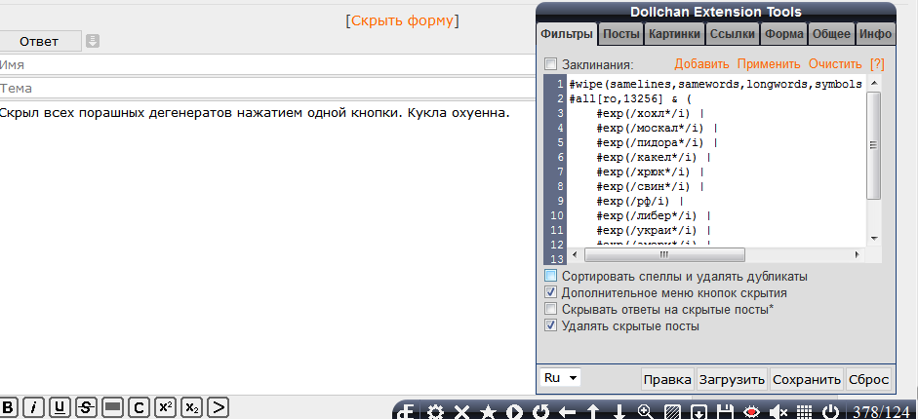This screenshot has height=419, width=918.
Task: Click the Добавить spell link
Action: tap(701, 64)
